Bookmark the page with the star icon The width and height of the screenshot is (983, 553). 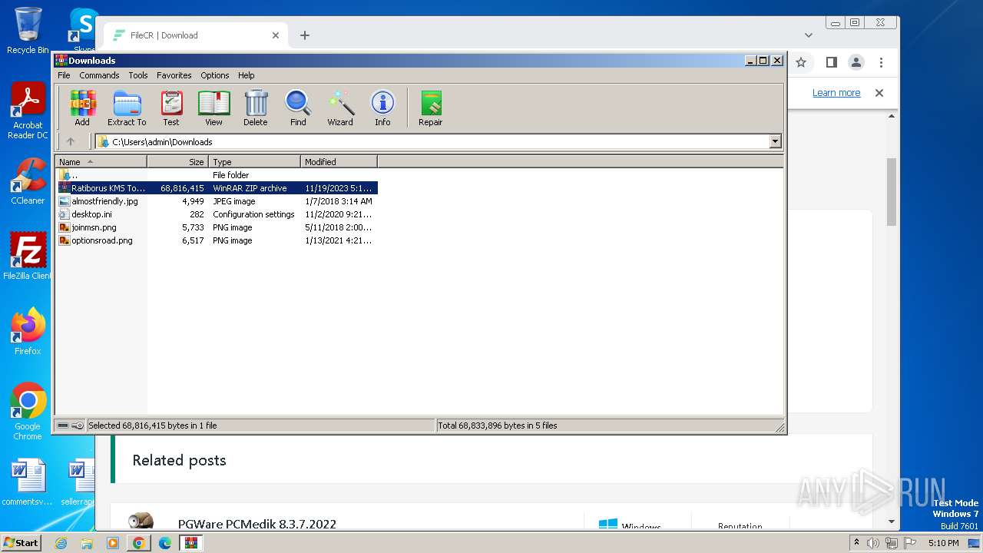(801, 63)
